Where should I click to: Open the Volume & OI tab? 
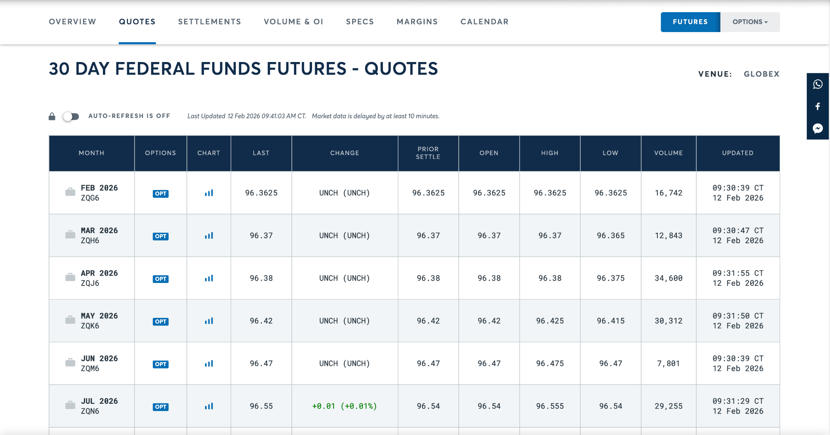(293, 22)
